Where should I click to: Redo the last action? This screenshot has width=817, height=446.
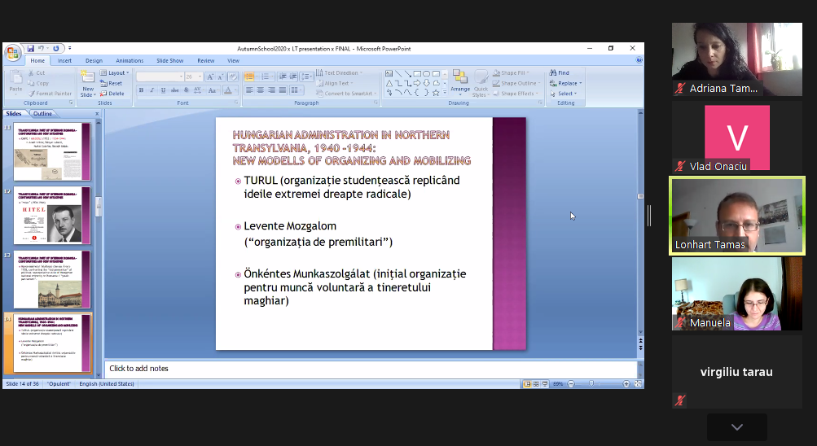click(55, 48)
